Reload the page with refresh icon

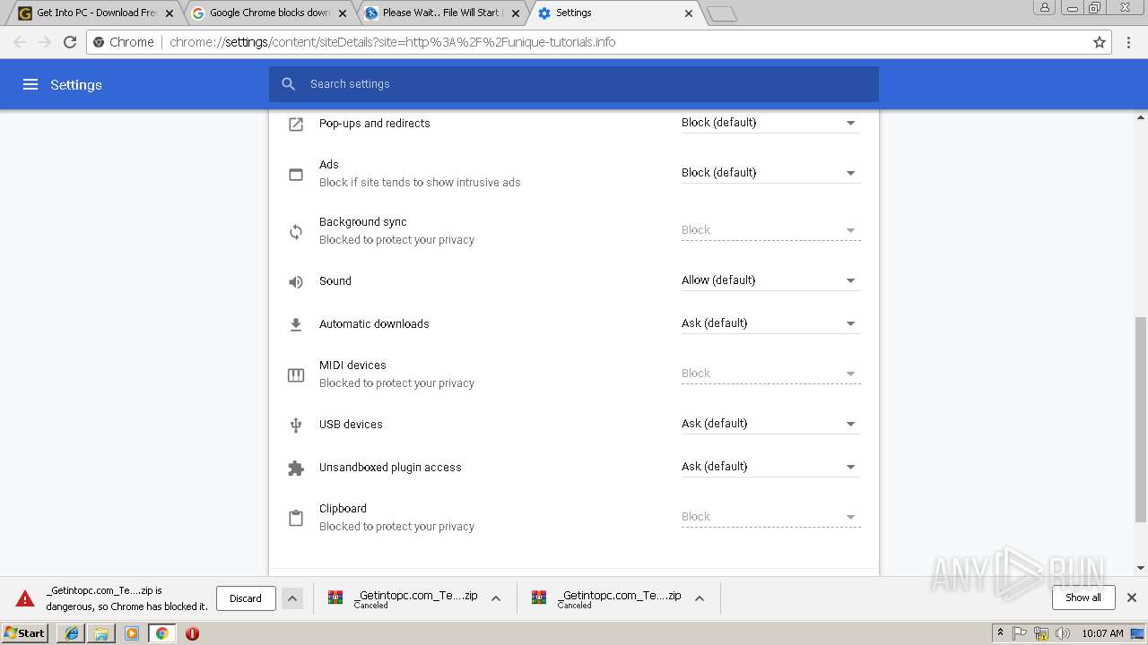pyautogui.click(x=70, y=42)
